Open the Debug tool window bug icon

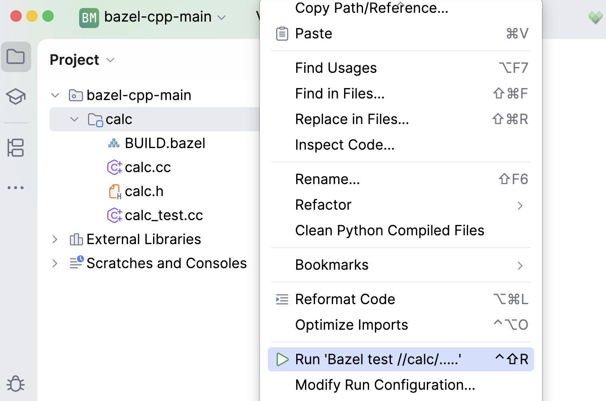coord(16,383)
